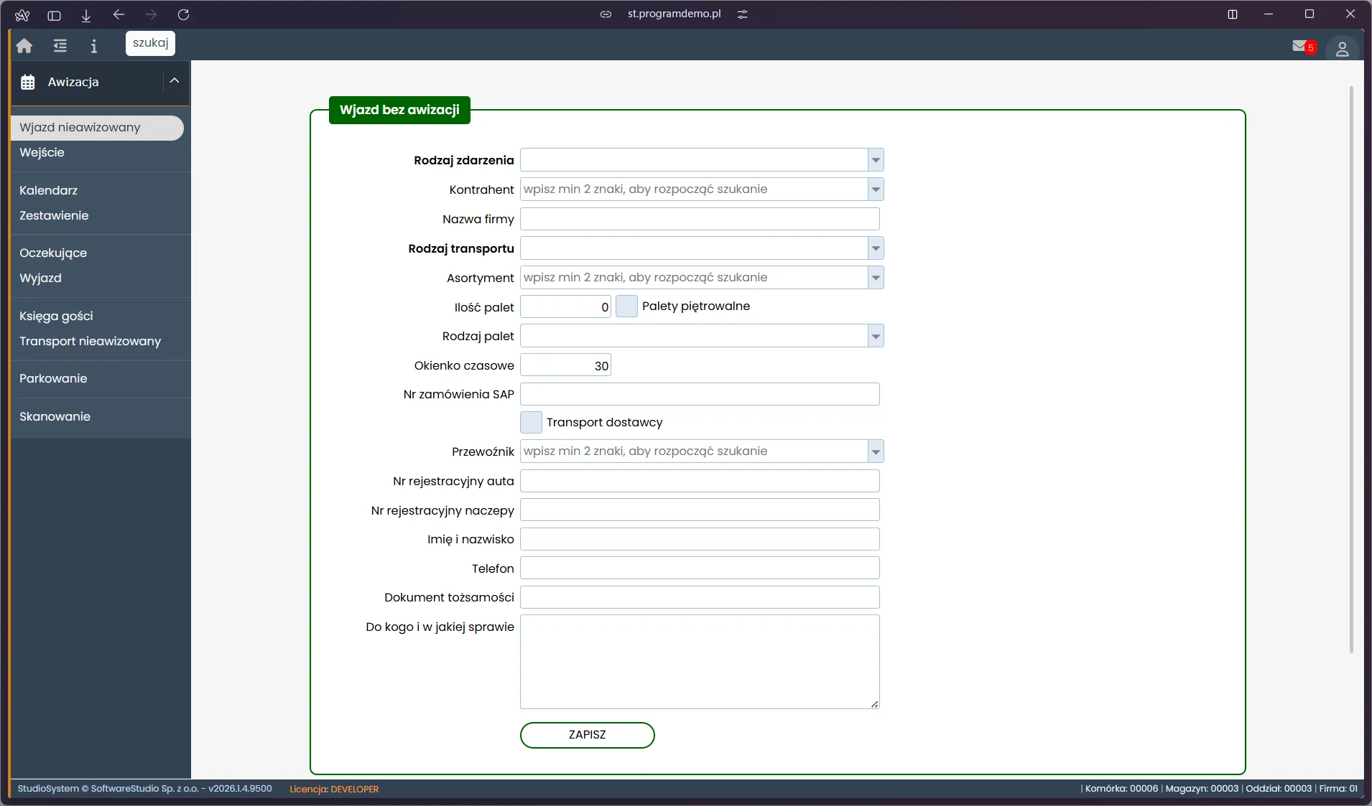The height and width of the screenshot is (806, 1372).
Task: Open browser site settings tuner icon
Action: [743, 14]
